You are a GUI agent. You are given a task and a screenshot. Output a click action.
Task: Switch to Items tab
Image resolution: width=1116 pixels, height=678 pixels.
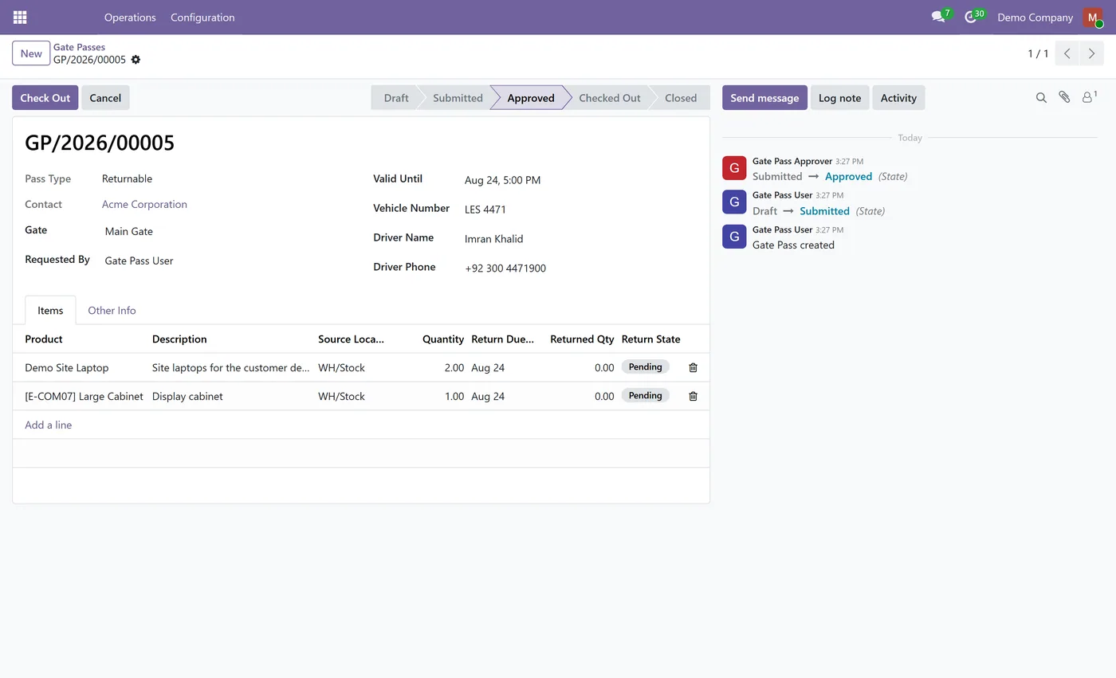(50, 310)
